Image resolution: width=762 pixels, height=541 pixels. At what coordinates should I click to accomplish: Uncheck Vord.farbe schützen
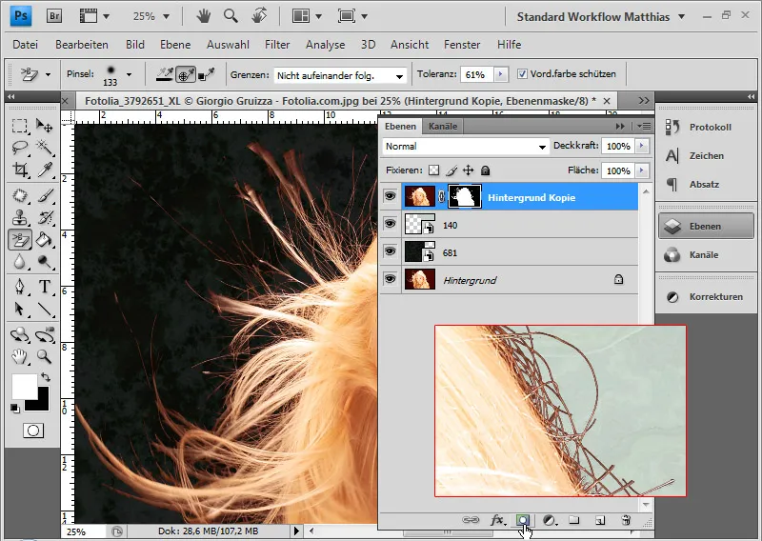(x=522, y=74)
